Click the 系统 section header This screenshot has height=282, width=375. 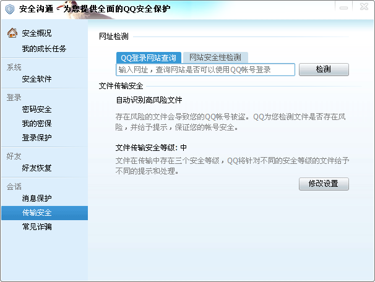pyautogui.click(x=14, y=67)
